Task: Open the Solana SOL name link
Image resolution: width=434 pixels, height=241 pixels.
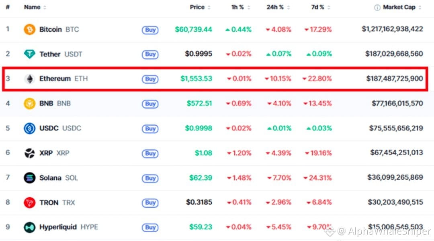Action: click(x=58, y=178)
